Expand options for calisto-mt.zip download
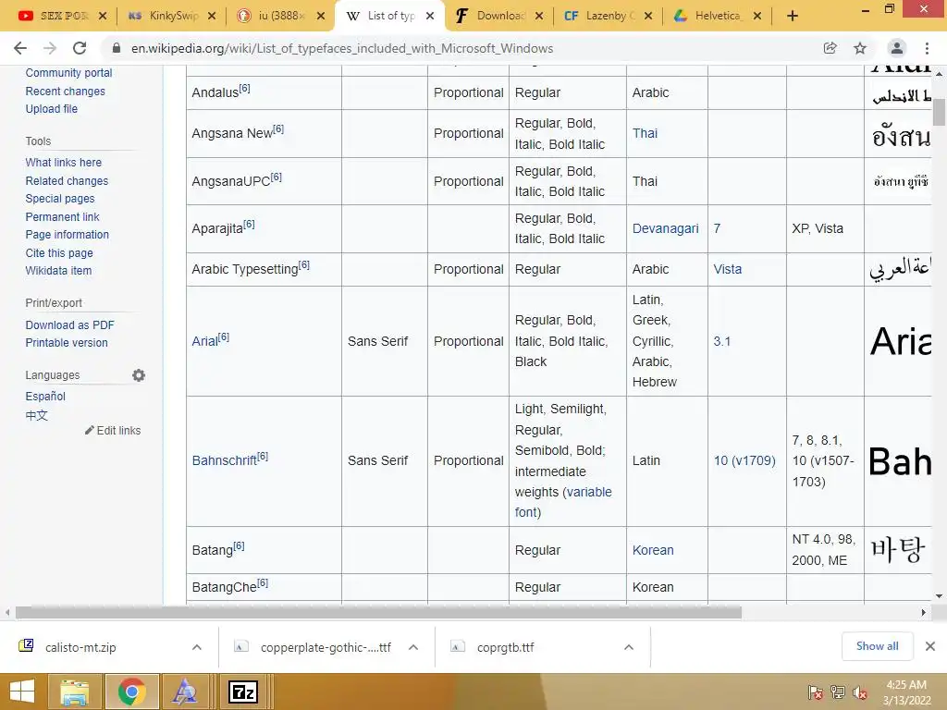This screenshot has height=710, width=947. coord(197,647)
